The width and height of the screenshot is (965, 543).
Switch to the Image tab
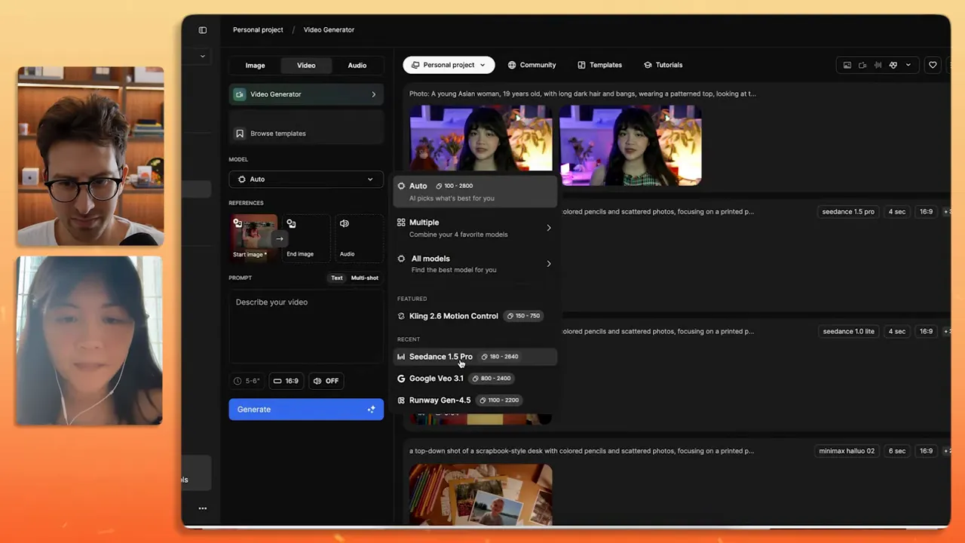(x=255, y=66)
